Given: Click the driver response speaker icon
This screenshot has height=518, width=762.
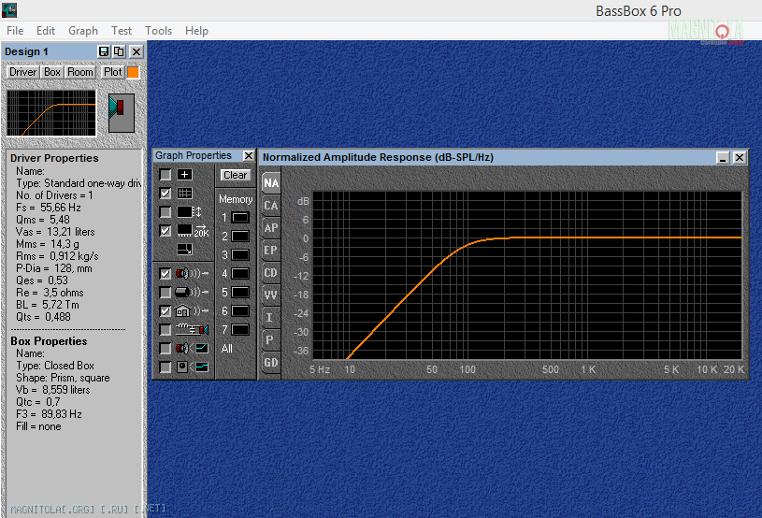Looking at the screenshot, I should (x=192, y=274).
